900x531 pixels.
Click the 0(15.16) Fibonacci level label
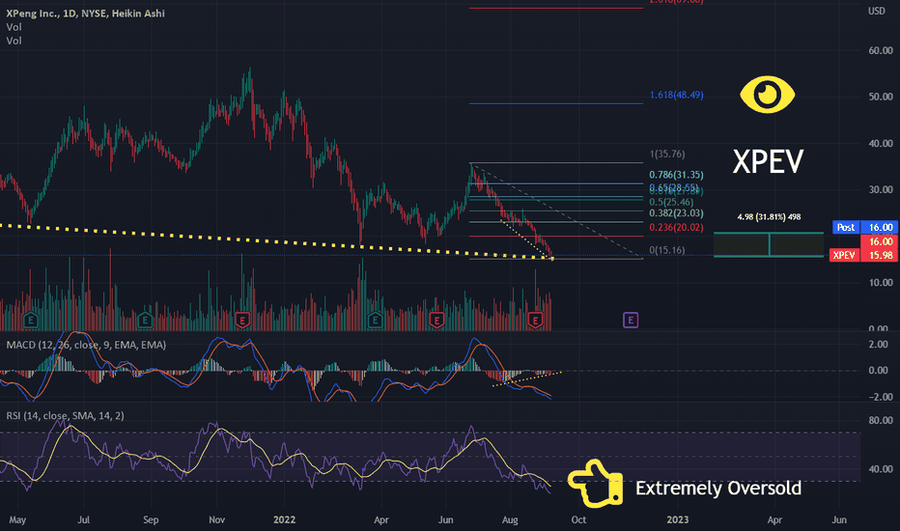(667, 250)
